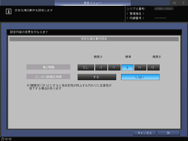Click the 標準 label
The image size is (188, 141).
click(x=128, y=57)
